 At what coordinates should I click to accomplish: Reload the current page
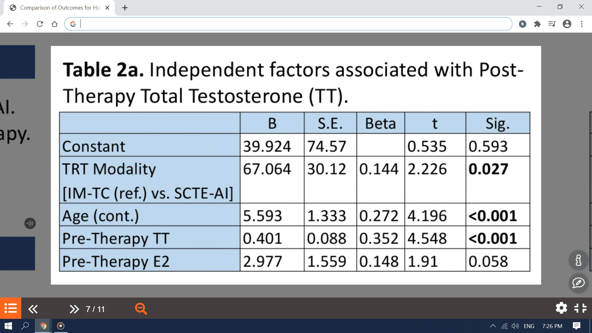(x=40, y=24)
